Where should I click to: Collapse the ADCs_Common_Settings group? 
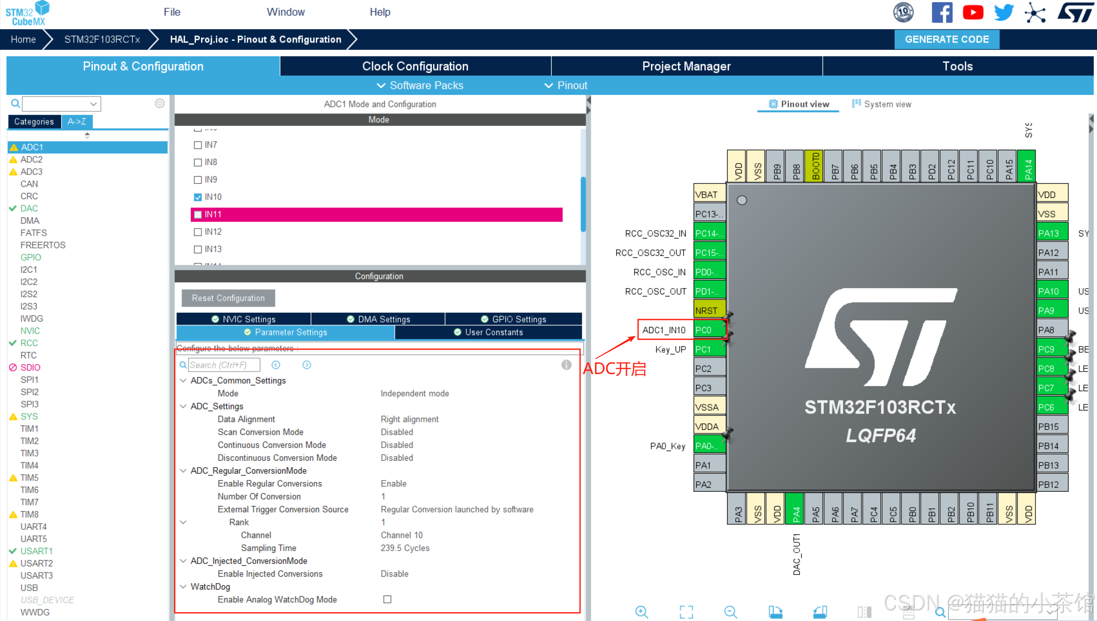pyautogui.click(x=183, y=381)
